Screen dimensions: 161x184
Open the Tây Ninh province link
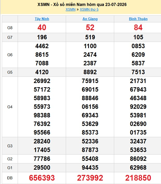click(x=42, y=19)
